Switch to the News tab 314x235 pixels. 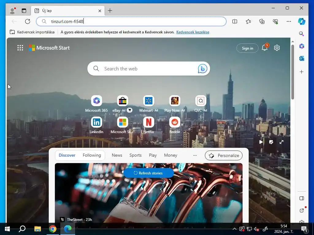[x=117, y=155]
